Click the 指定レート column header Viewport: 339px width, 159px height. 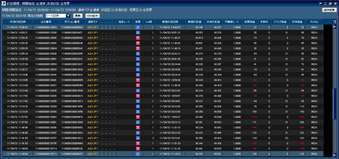click(124, 22)
